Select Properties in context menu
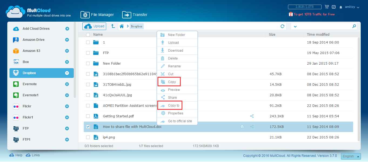This screenshot has height=162, width=368. (177, 113)
